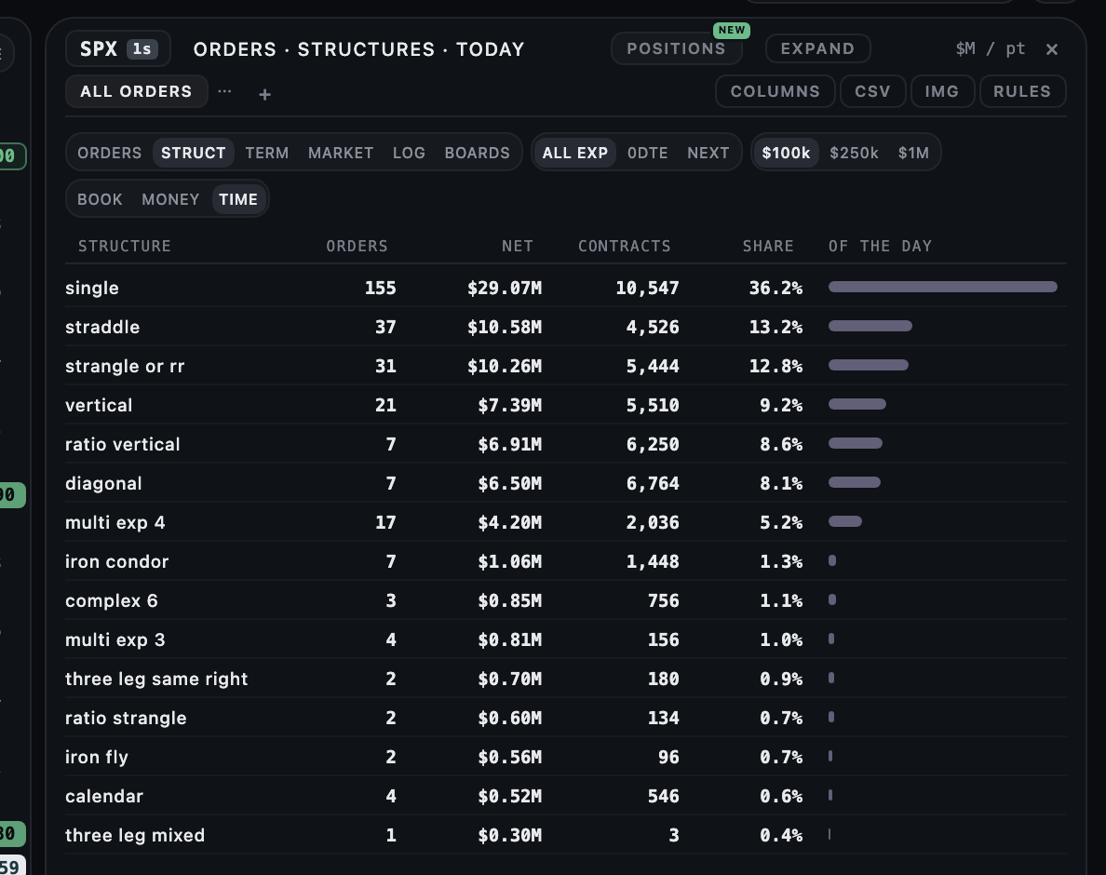Open the SPX 1s symbol selector

coord(118,48)
